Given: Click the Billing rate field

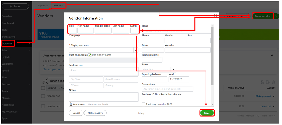Looking at the screenshot, I should click(152, 60).
